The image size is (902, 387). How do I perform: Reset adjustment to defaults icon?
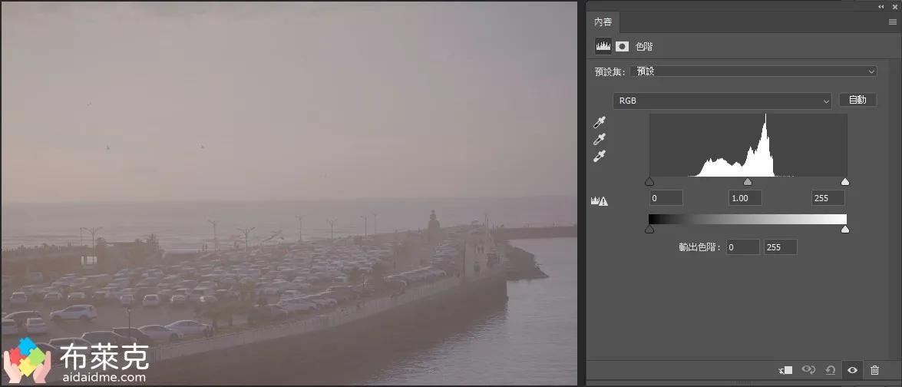tap(830, 370)
